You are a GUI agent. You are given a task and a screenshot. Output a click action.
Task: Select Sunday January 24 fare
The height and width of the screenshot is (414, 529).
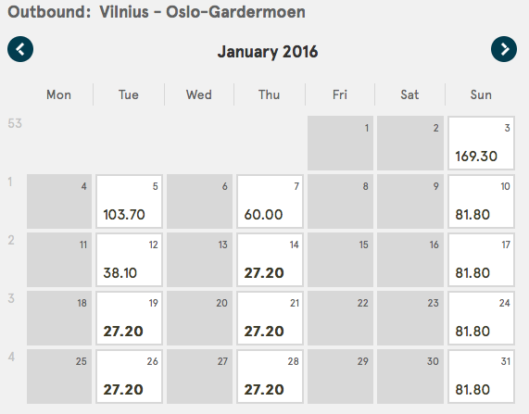pyautogui.click(x=481, y=319)
